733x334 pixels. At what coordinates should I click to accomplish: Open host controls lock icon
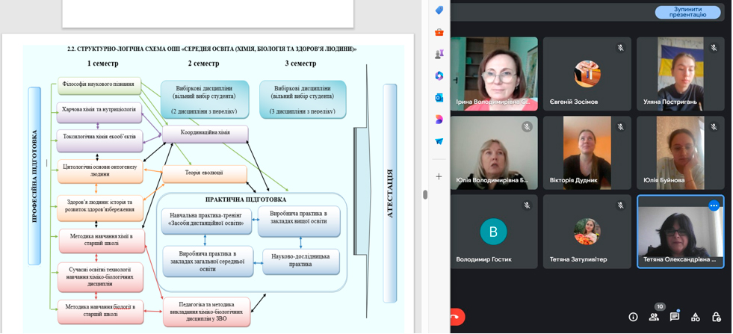click(717, 317)
